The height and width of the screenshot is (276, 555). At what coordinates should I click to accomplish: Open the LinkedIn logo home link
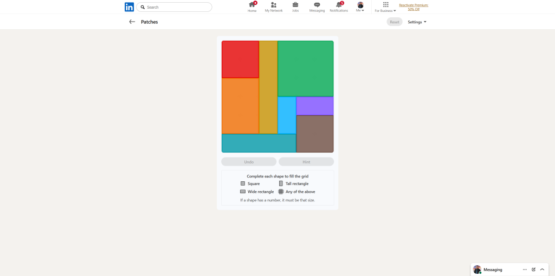(129, 7)
